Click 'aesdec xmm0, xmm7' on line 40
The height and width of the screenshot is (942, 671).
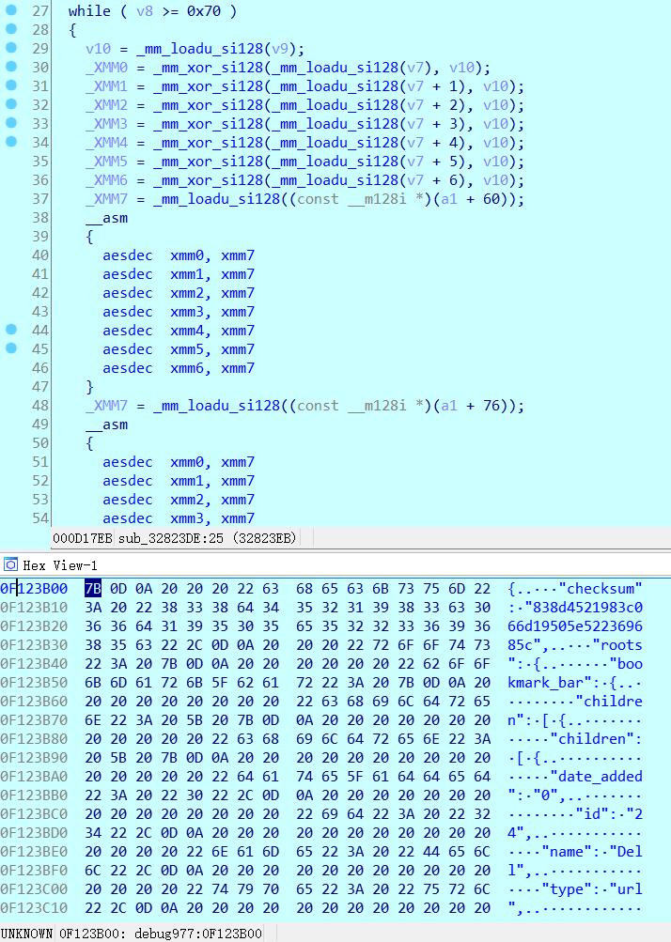pyautogui.click(x=179, y=255)
